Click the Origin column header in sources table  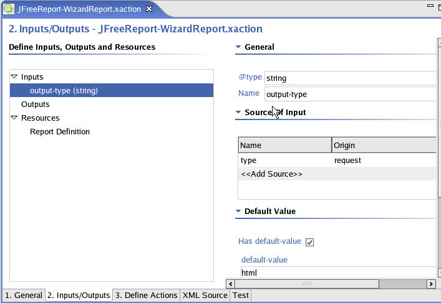tap(384, 145)
